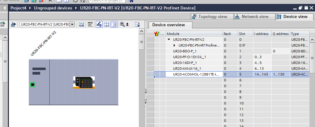Click the zoom magnifier icon
The height and width of the screenshot is (127, 315).
click(122, 24)
